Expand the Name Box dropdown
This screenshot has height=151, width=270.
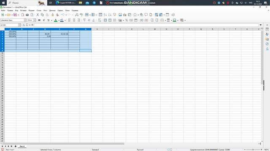[x=19, y=25]
